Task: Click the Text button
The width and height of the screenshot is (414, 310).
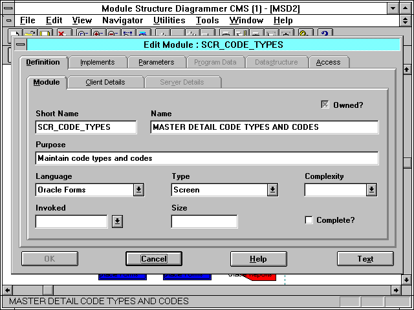Action: click(x=365, y=259)
